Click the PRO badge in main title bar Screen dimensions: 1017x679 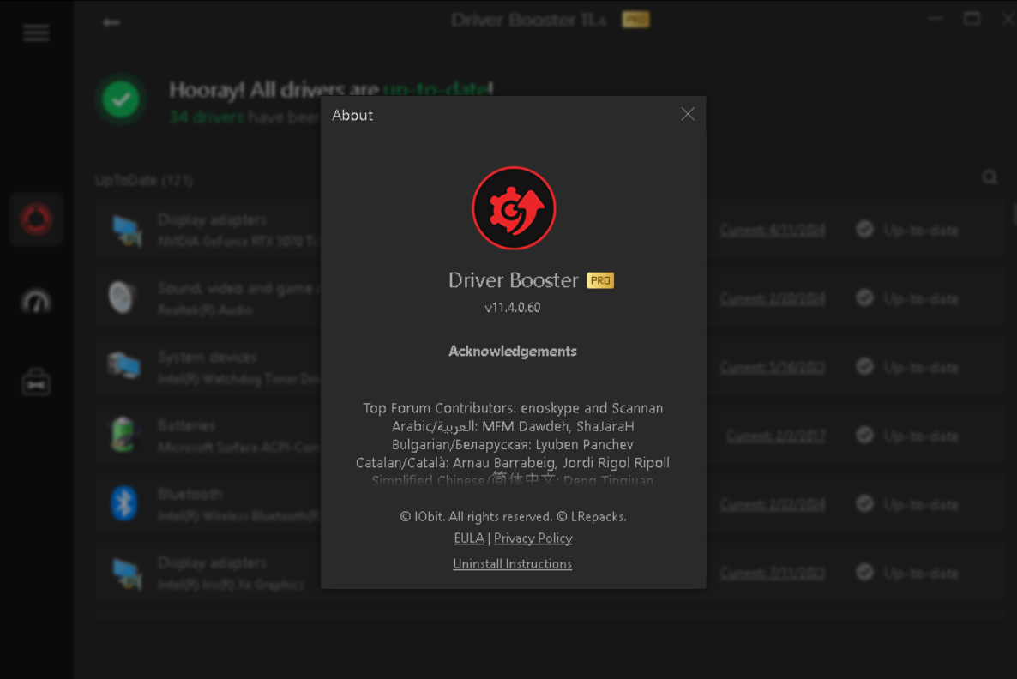pos(635,20)
